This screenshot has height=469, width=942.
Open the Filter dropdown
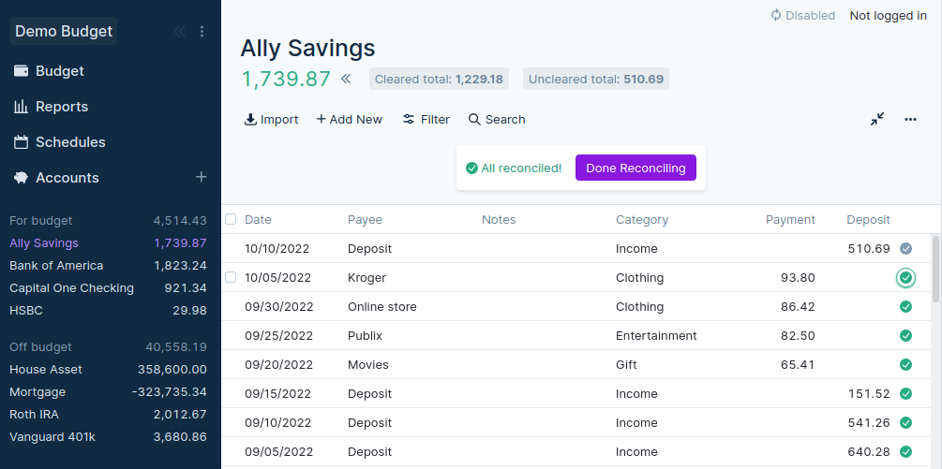coord(426,119)
